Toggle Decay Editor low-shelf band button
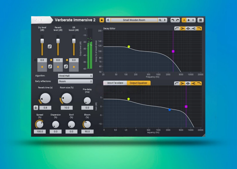Image resolution: width=237 pixels, height=169 pixels. [x=183, y=28]
